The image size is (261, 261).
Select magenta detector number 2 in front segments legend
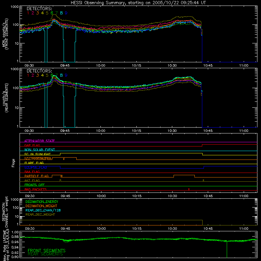point(33,13)
